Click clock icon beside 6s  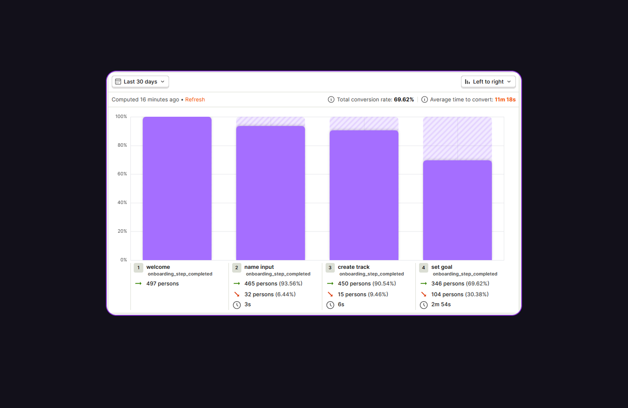[x=330, y=305]
